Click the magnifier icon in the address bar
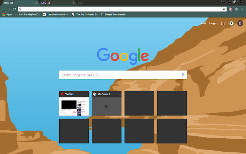 (20, 9)
